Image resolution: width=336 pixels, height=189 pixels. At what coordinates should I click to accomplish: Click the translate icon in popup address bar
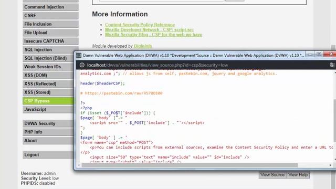pyautogui.click(x=332, y=65)
